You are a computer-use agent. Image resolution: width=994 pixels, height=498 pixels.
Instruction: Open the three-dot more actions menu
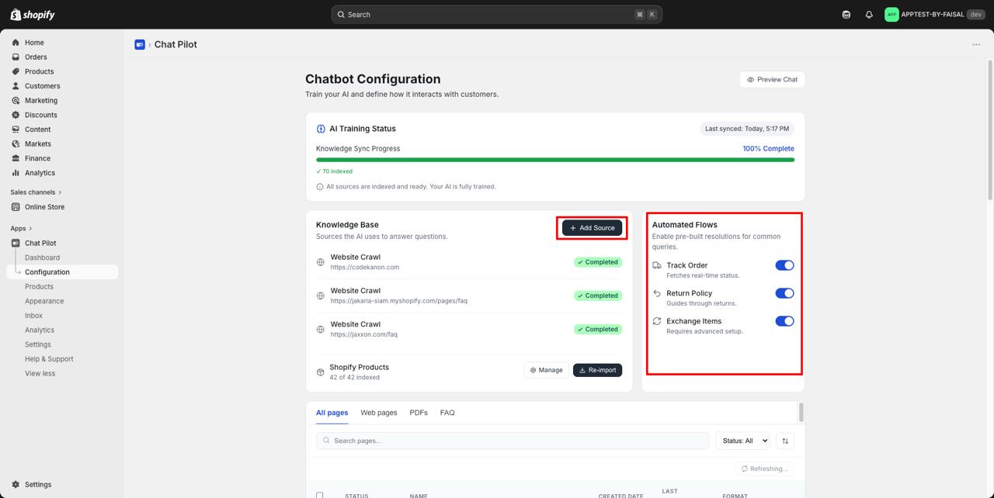976,45
